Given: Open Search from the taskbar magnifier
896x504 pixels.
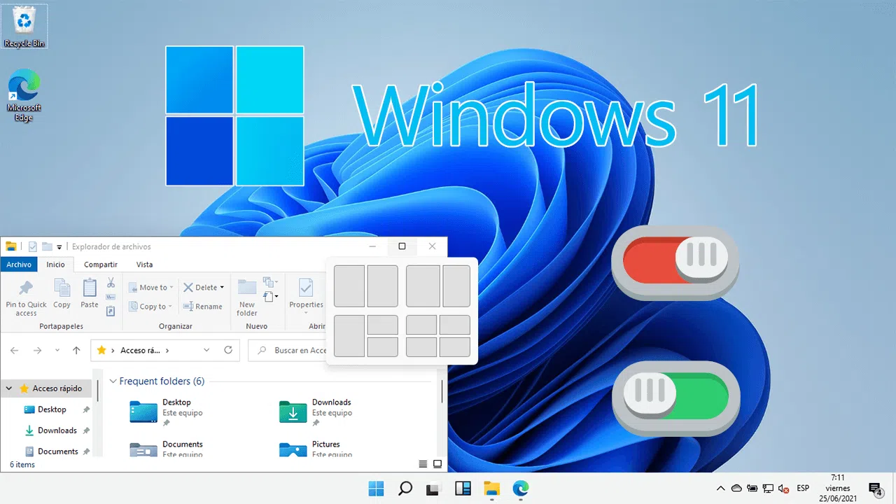Looking at the screenshot, I should (x=405, y=489).
